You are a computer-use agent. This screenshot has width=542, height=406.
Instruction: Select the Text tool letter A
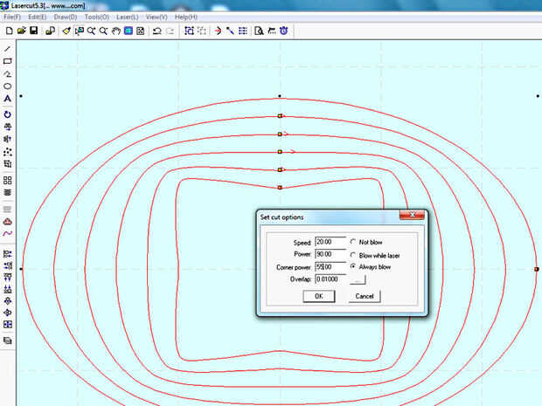(x=8, y=99)
